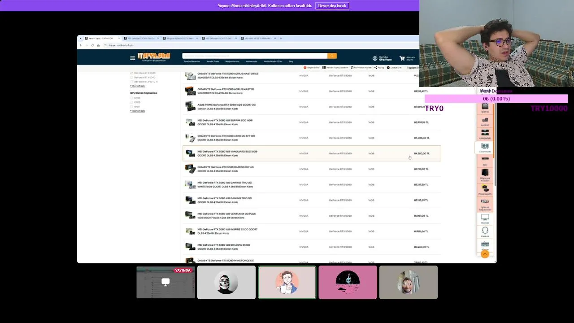Toggle the 16GB memory capacity checkbox
574x323 pixels.
pyautogui.click(x=131, y=107)
